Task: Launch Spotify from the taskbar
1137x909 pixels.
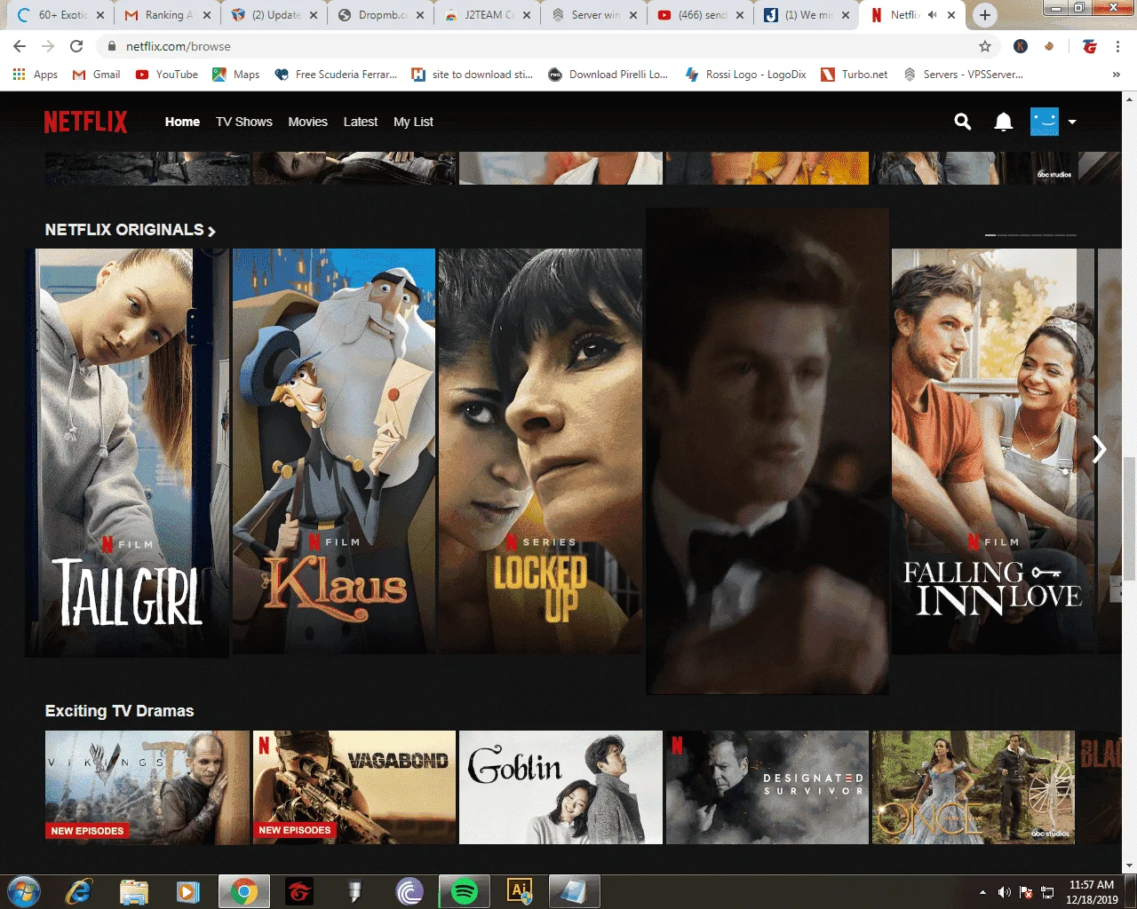Action: coord(465,890)
